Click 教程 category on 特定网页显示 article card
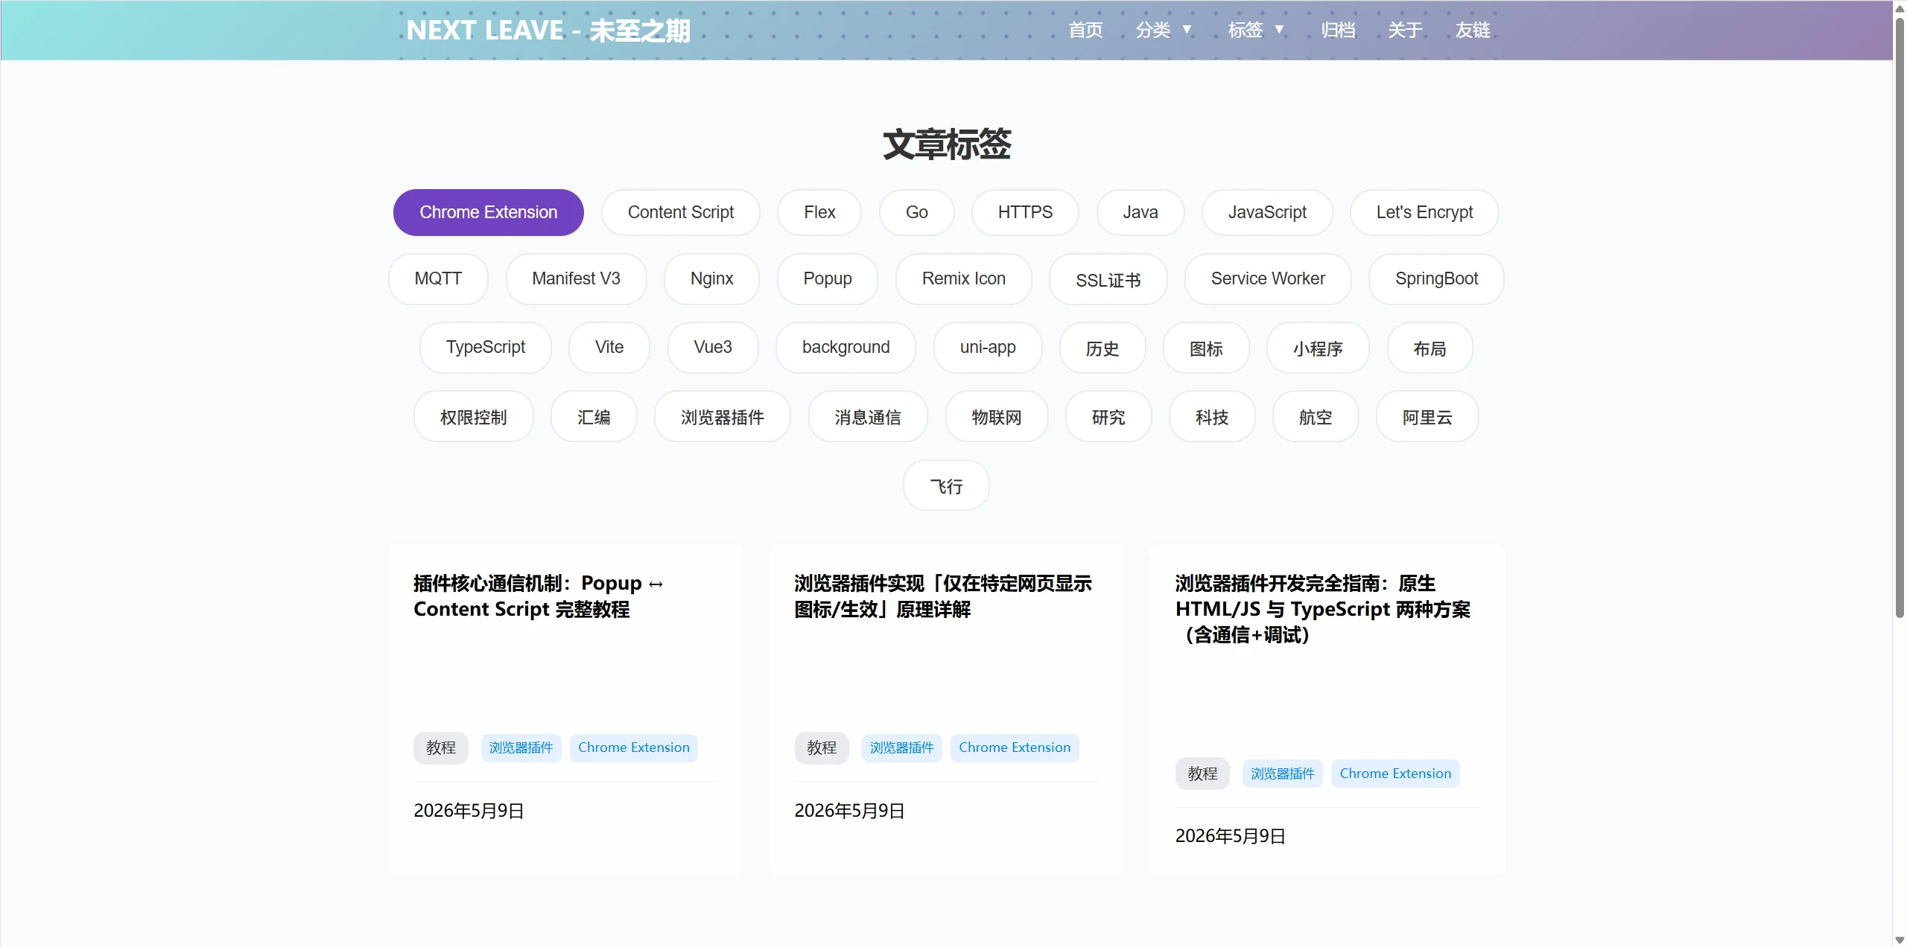Screen dimensions: 1907x947 [x=822, y=747]
